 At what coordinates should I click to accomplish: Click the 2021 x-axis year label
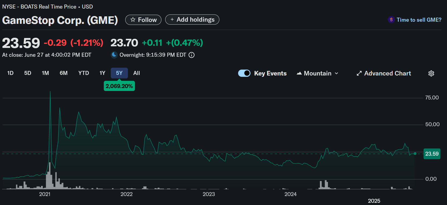(x=45, y=194)
